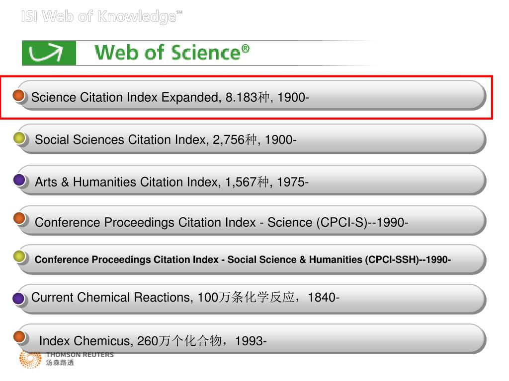The width and height of the screenshot is (509, 381).
Task: Open the Arts & Humanities Citation Index bar
Action: click(x=251, y=181)
